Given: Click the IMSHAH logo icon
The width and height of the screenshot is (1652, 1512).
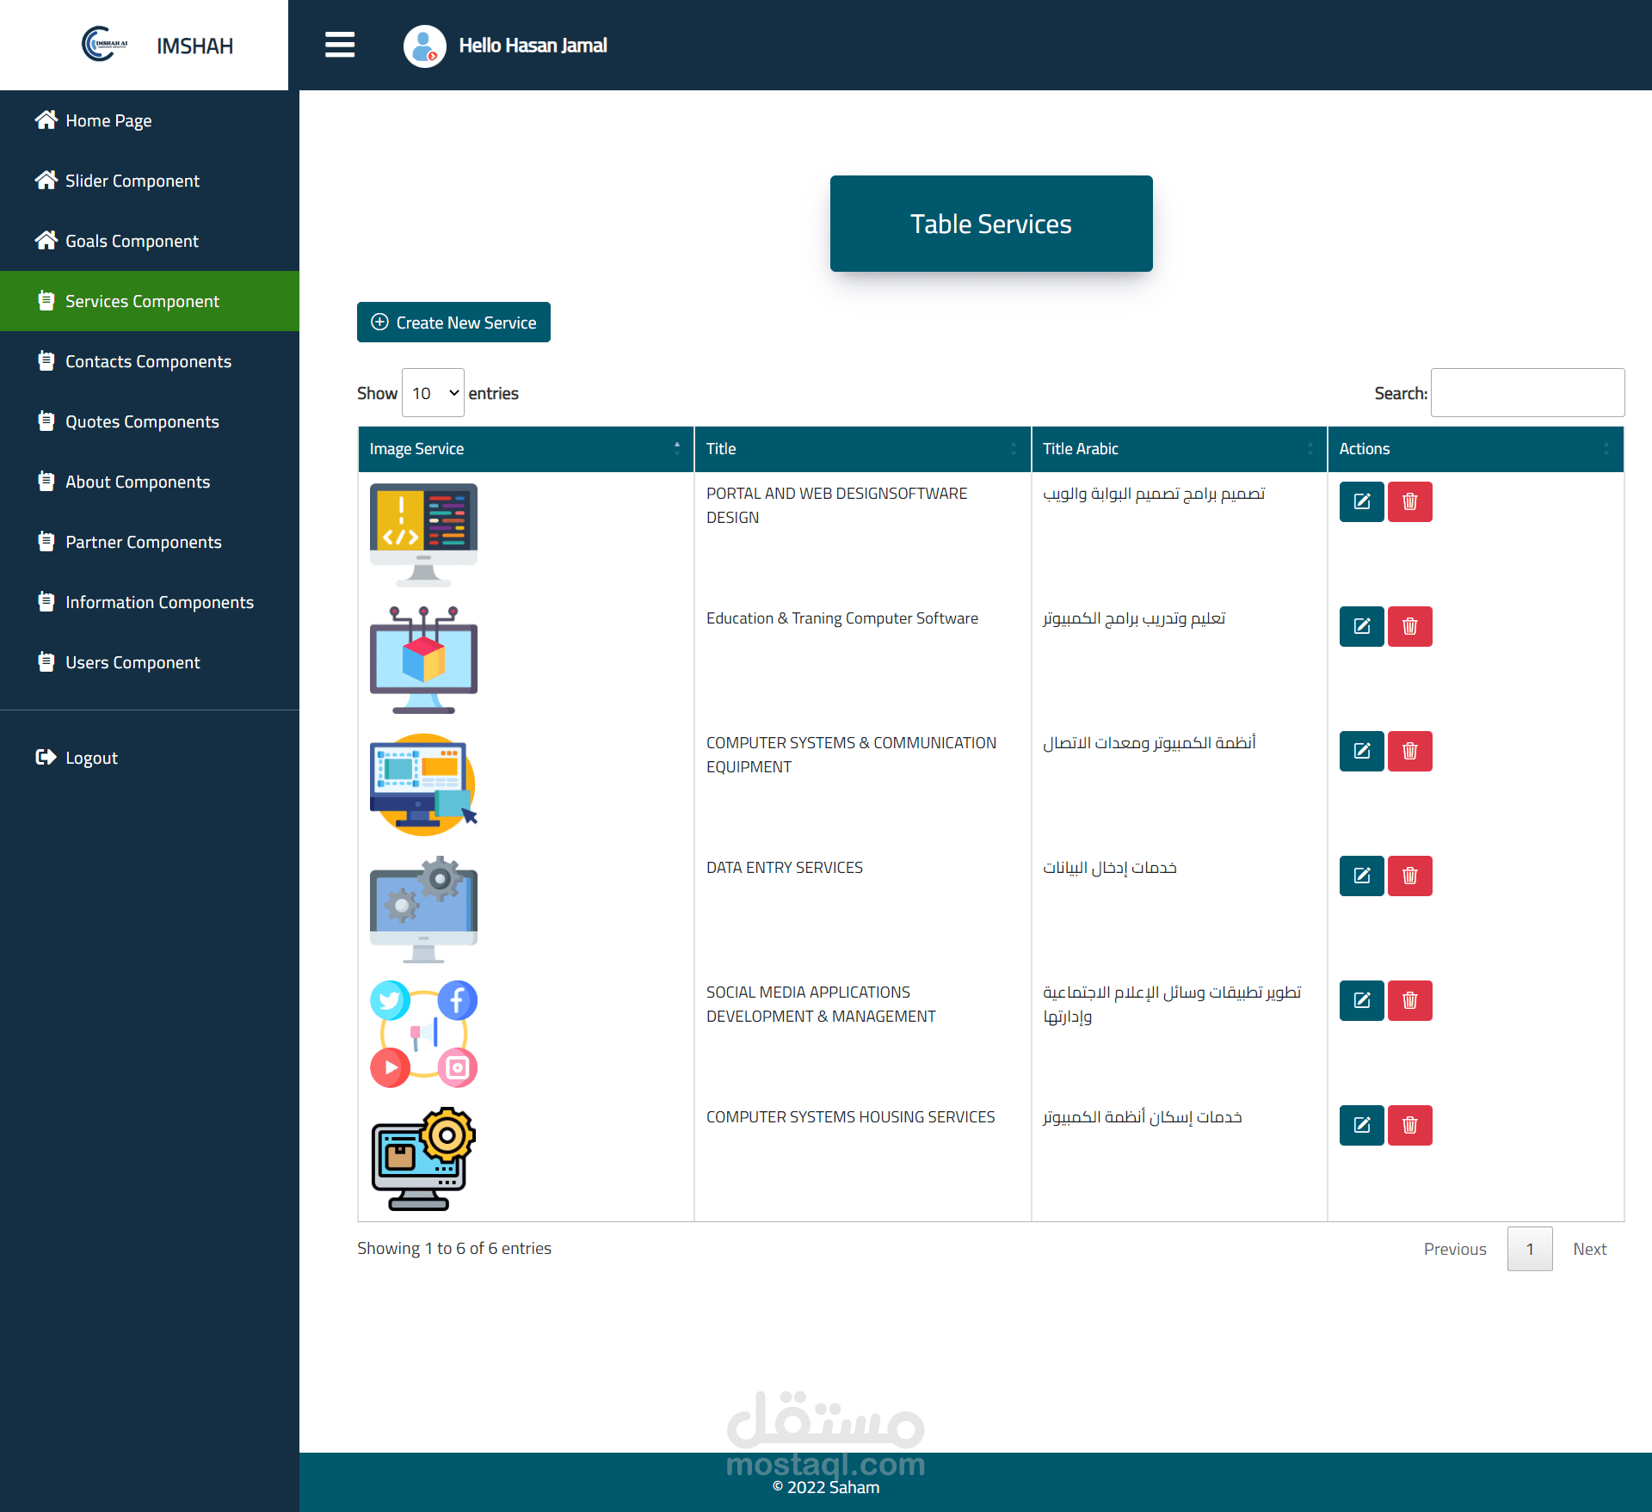Looking at the screenshot, I should [104, 45].
